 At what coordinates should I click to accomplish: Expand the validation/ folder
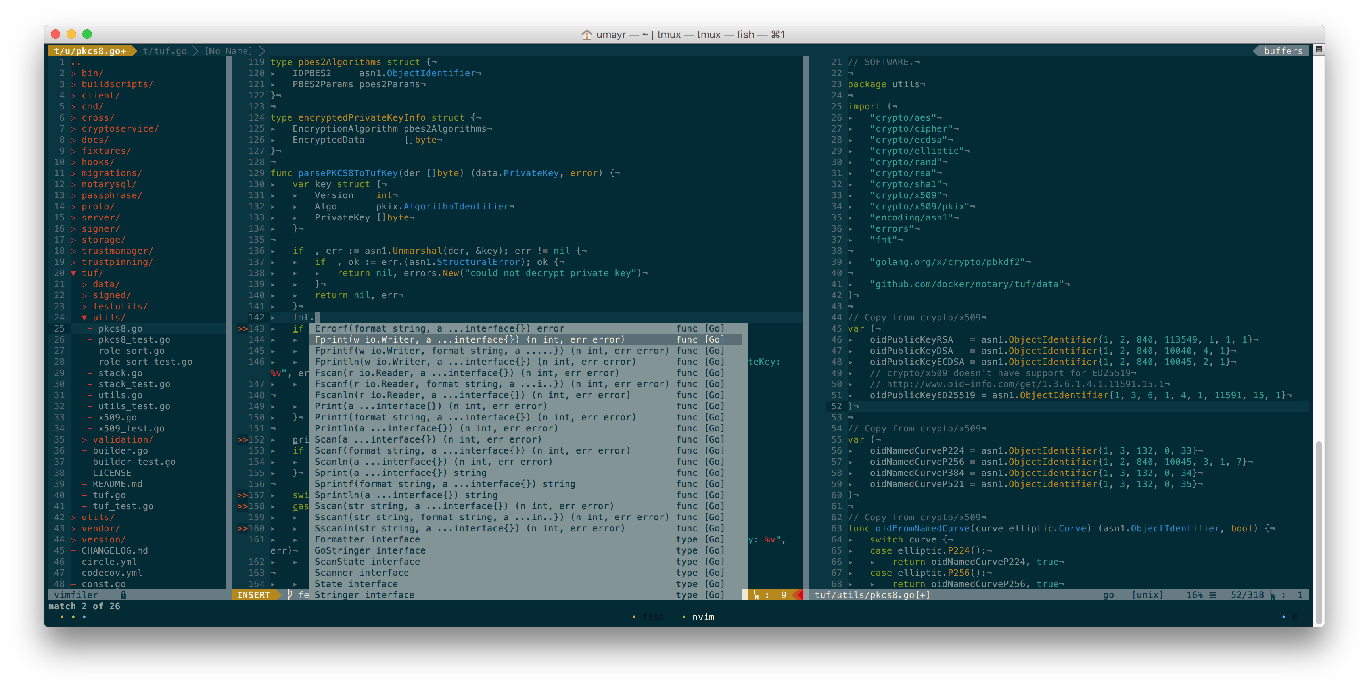click(84, 440)
